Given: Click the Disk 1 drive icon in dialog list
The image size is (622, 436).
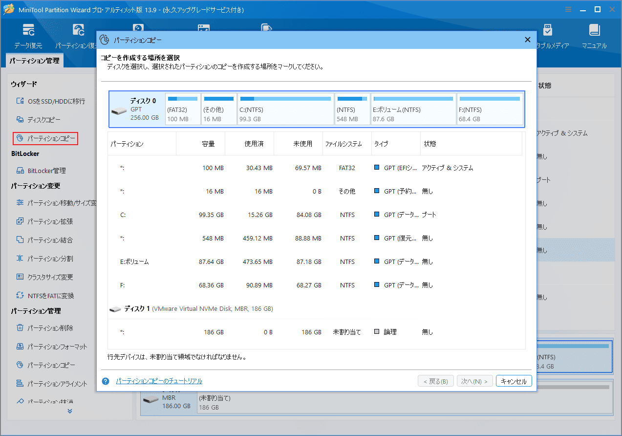Looking at the screenshot, I should (115, 309).
